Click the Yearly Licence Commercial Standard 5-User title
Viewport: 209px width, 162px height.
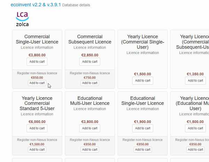tap(37, 103)
